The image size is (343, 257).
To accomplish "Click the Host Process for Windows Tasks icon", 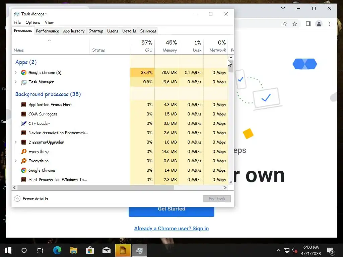I will pyautogui.click(x=24, y=180).
